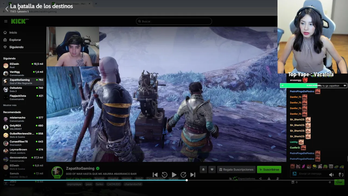Click the green Kick logo

19,21
